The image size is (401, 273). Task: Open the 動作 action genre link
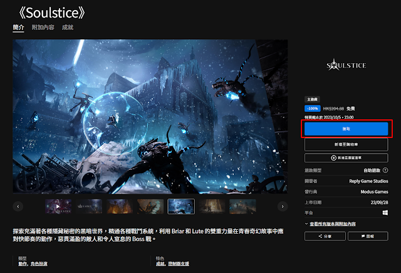pos(23,264)
